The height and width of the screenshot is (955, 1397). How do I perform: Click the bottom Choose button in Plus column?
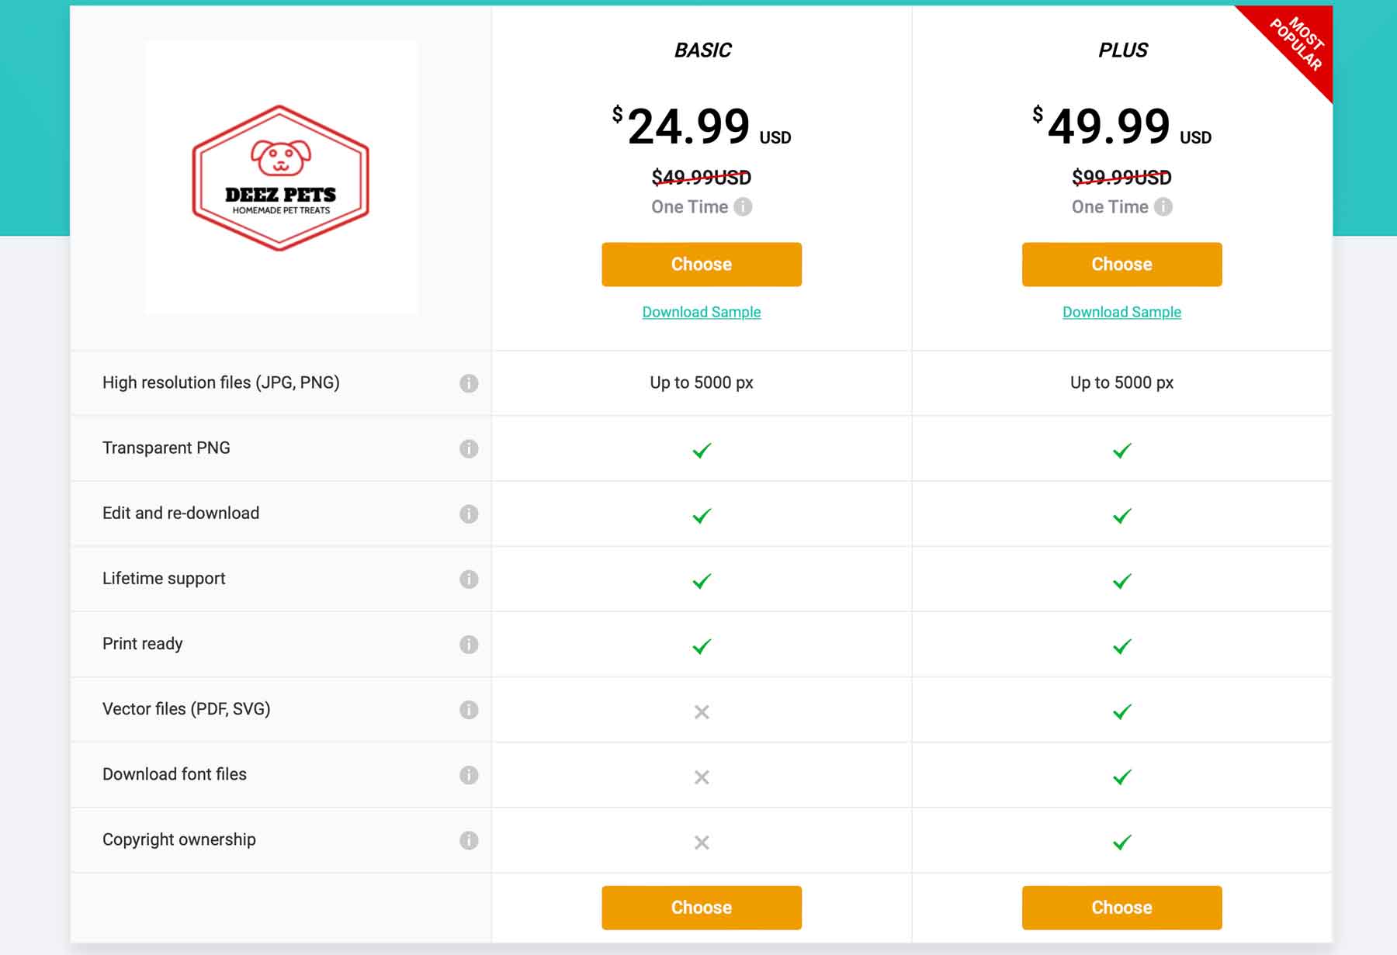coord(1121,907)
